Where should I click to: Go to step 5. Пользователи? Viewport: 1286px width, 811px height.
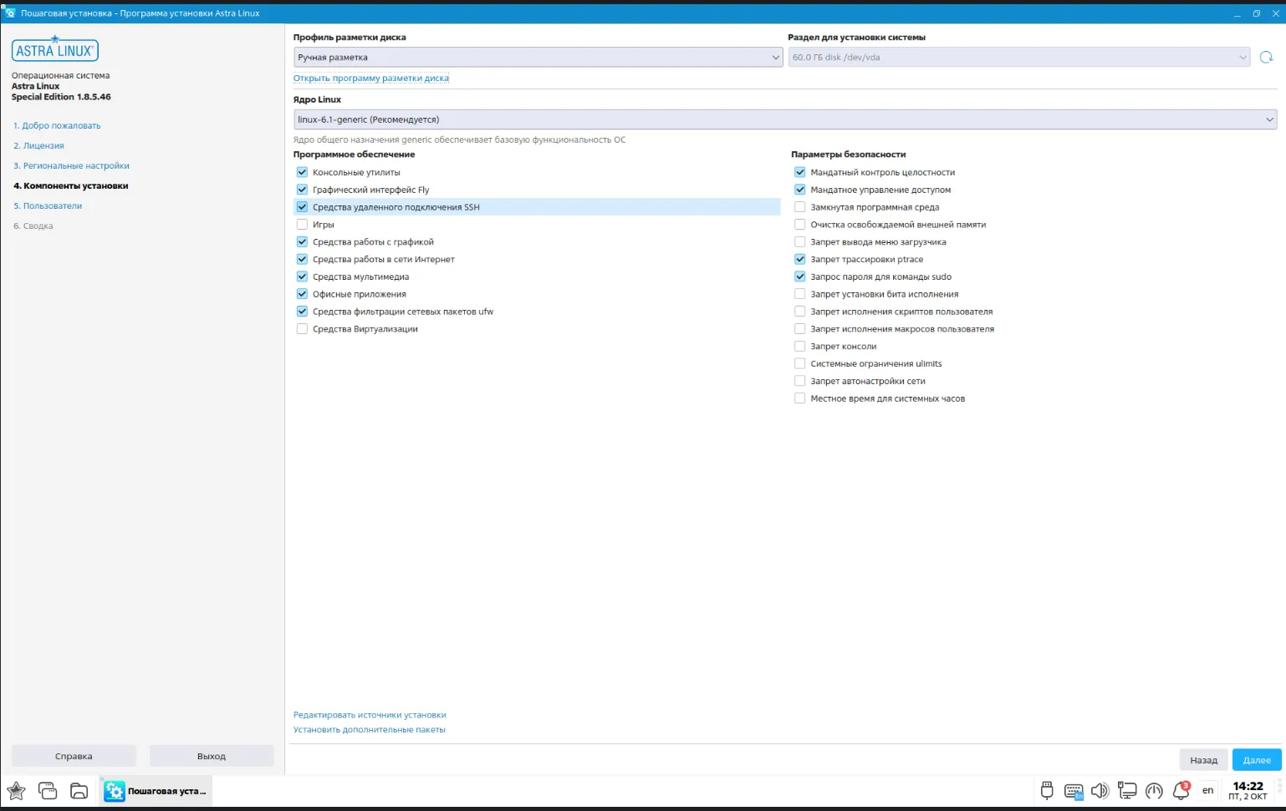click(48, 205)
